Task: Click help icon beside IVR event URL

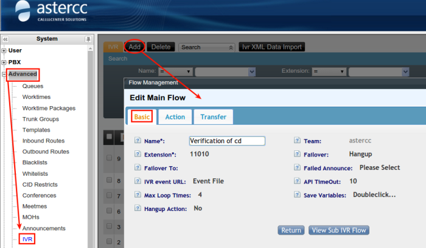Action: coord(138,181)
